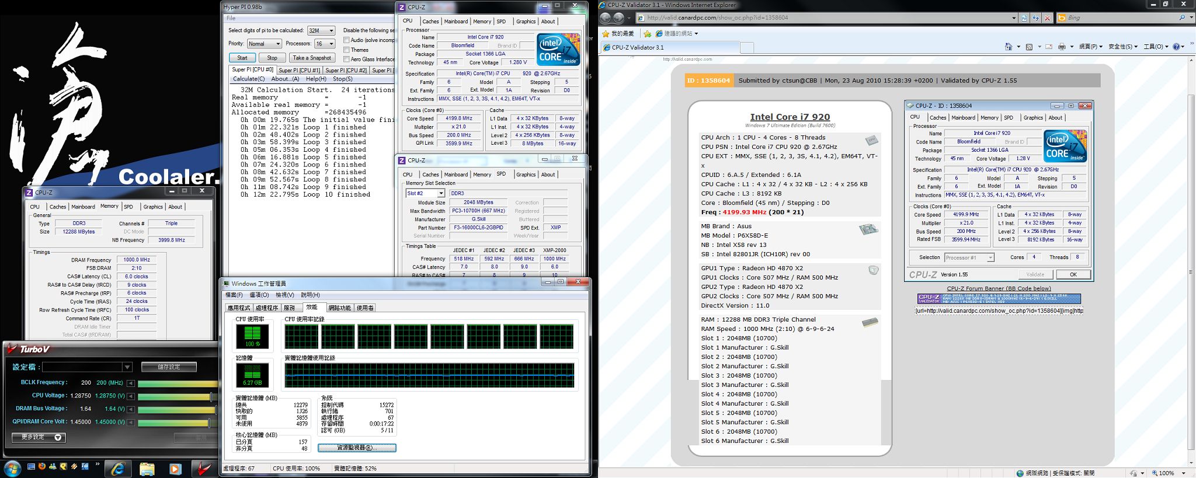Click BB code URL text field
Image resolution: width=1196 pixels, height=478 pixels.
999,310
